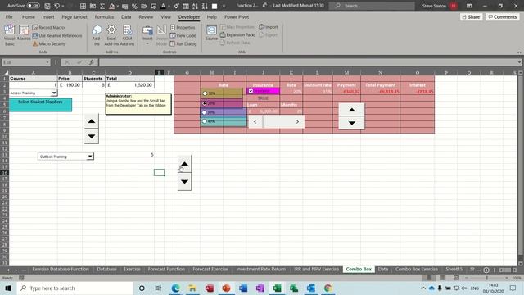Screen dimensions: 524x295
Task: Open Excel Add-ins manager
Action: click(111, 34)
